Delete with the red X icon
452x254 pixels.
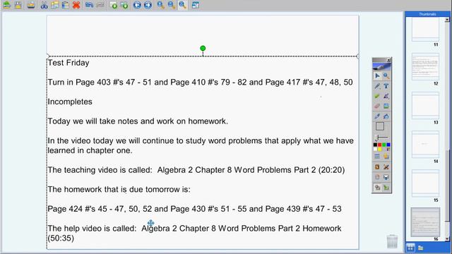pyautogui.click(x=76, y=5)
